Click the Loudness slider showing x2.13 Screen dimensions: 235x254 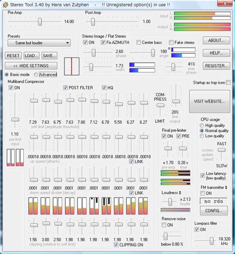click(x=170, y=202)
